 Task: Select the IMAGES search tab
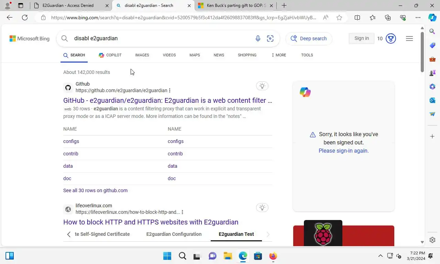click(142, 55)
